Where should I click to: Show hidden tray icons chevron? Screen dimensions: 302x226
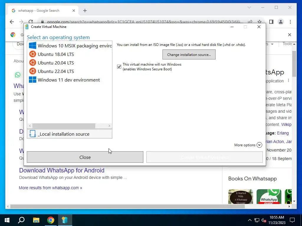pos(250,220)
